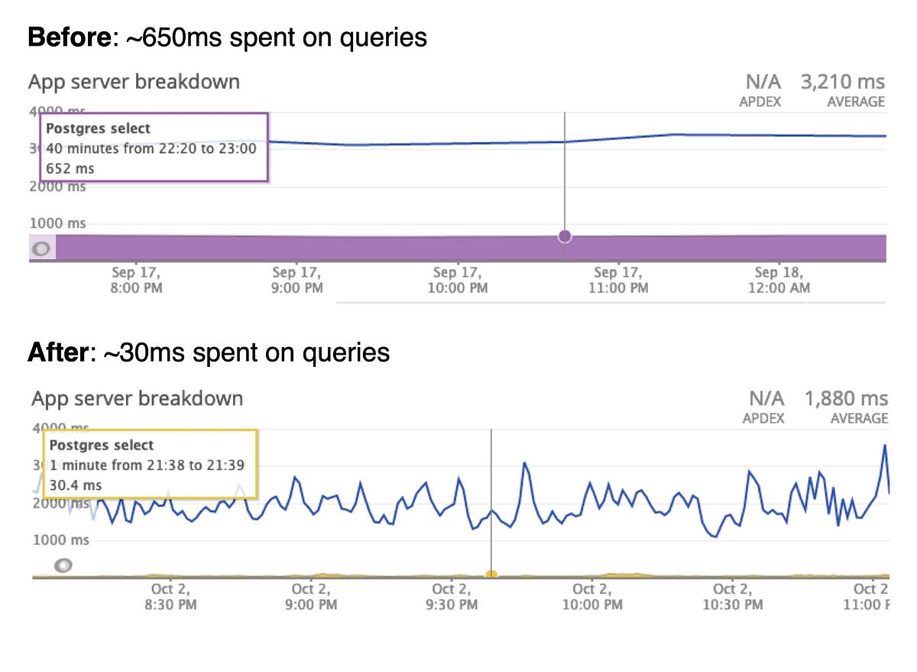The width and height of the screenshot is (917, 672).
Task: Toggle the Postgres select series visibility in Before chart
Action: point(41,248)
